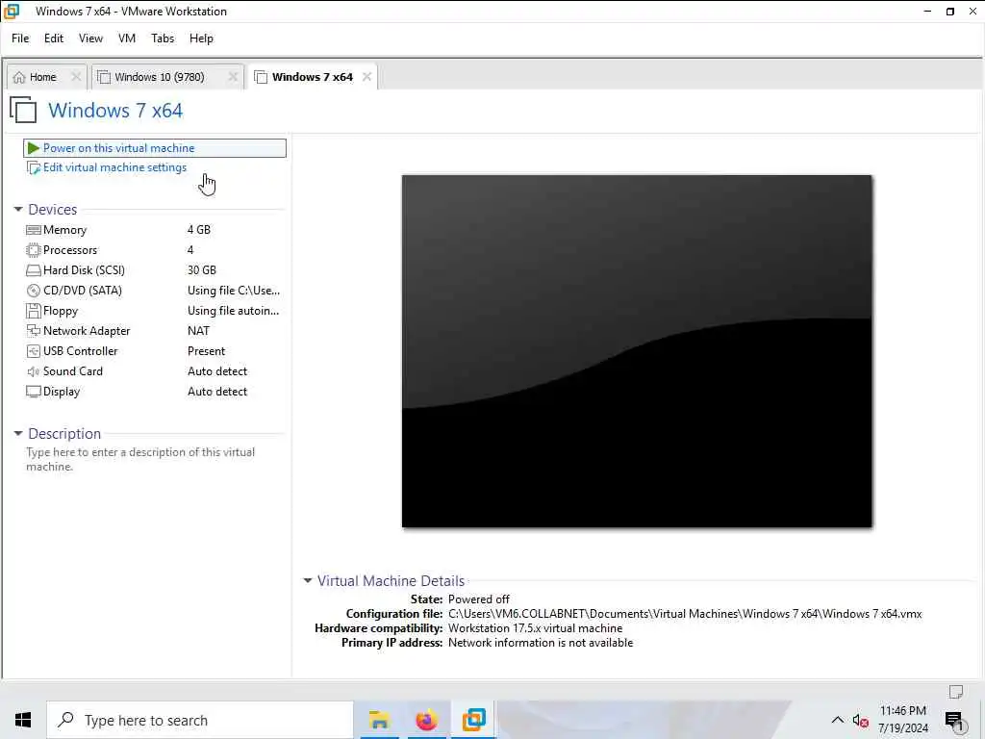This screenshot has height=739, width=985.
Task: Open the View menu
Action: pyautogui.click(x=90, y=38)
